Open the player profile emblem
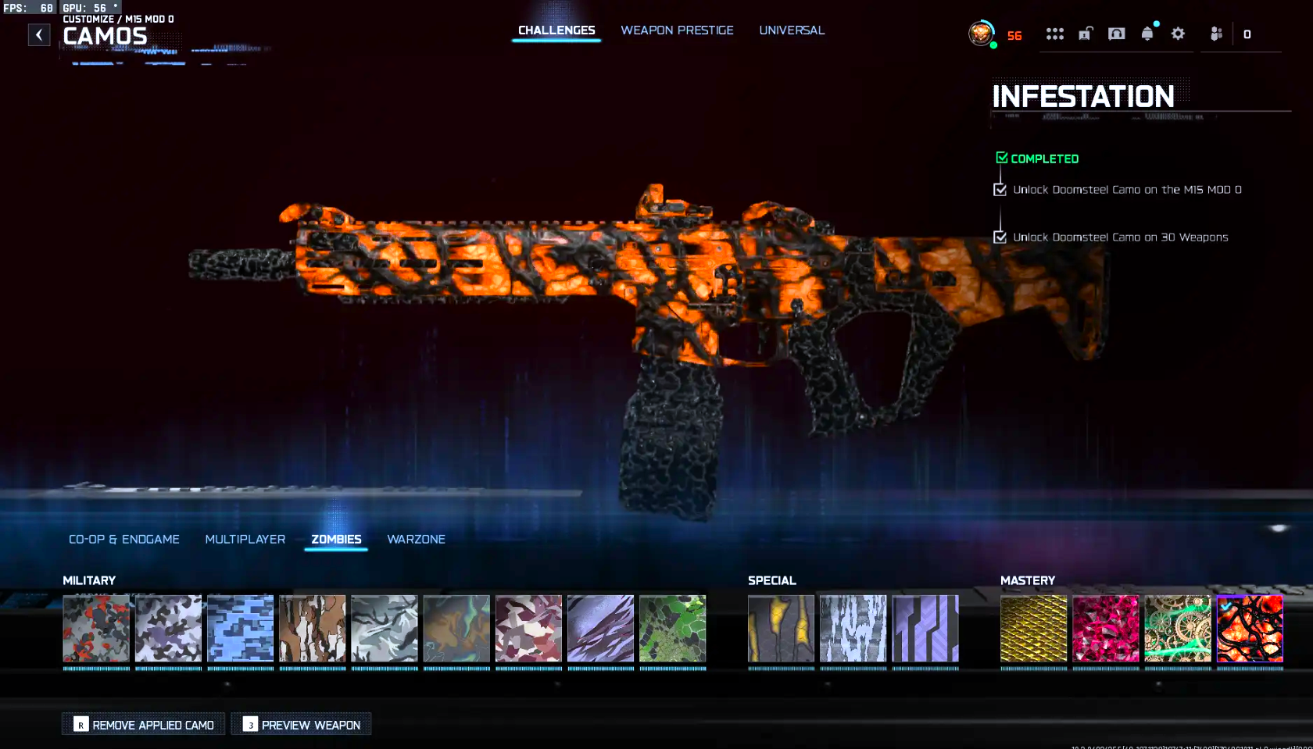1313x749 pixels. [x=981, y=34]
